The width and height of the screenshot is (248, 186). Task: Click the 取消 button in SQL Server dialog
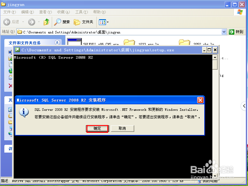click(122, 128)
